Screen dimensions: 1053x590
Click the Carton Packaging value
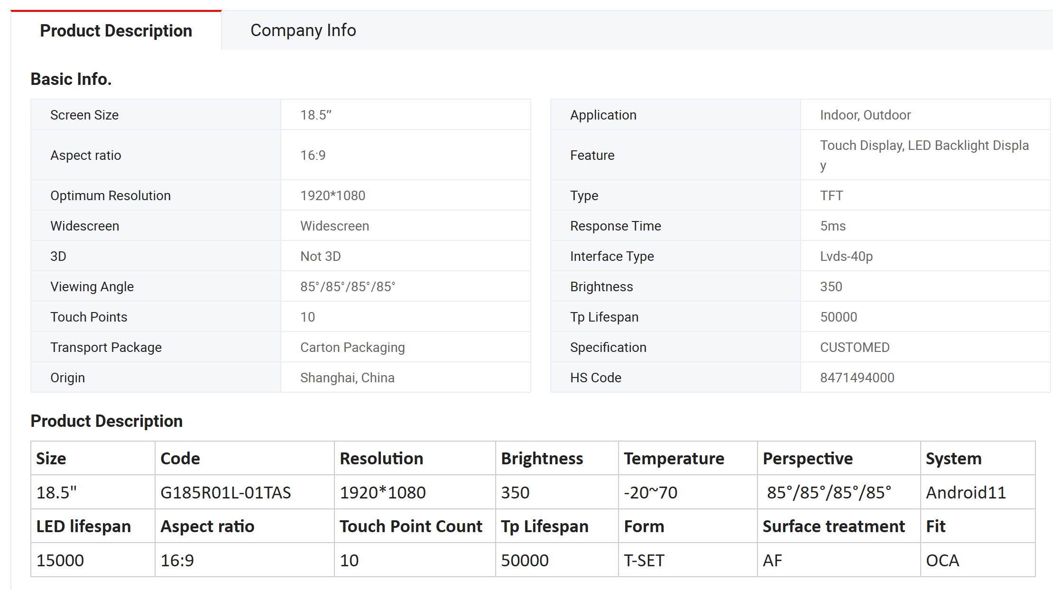352,347
